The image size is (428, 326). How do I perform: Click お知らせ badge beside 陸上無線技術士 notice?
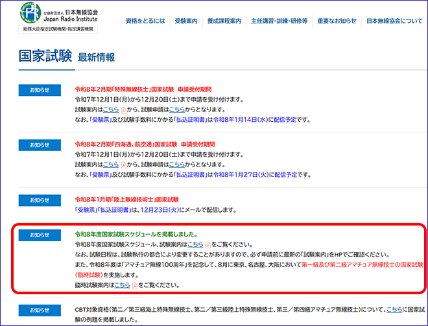39,200
